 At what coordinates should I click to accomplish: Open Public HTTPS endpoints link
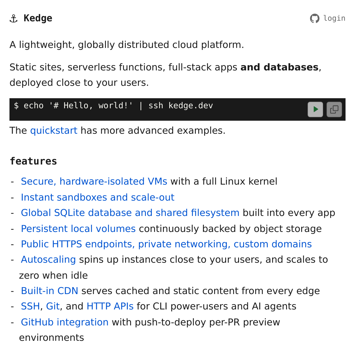(x=166, y=244)
